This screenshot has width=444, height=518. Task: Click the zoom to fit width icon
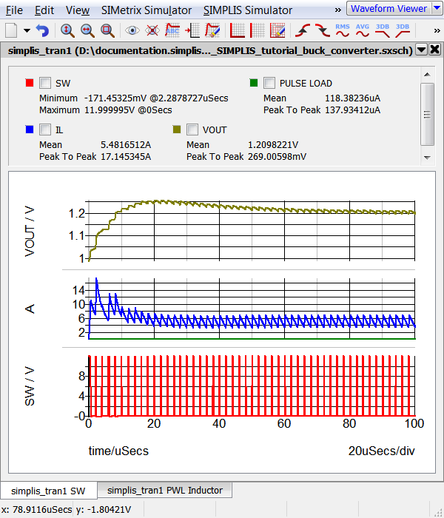click(87, 31)
